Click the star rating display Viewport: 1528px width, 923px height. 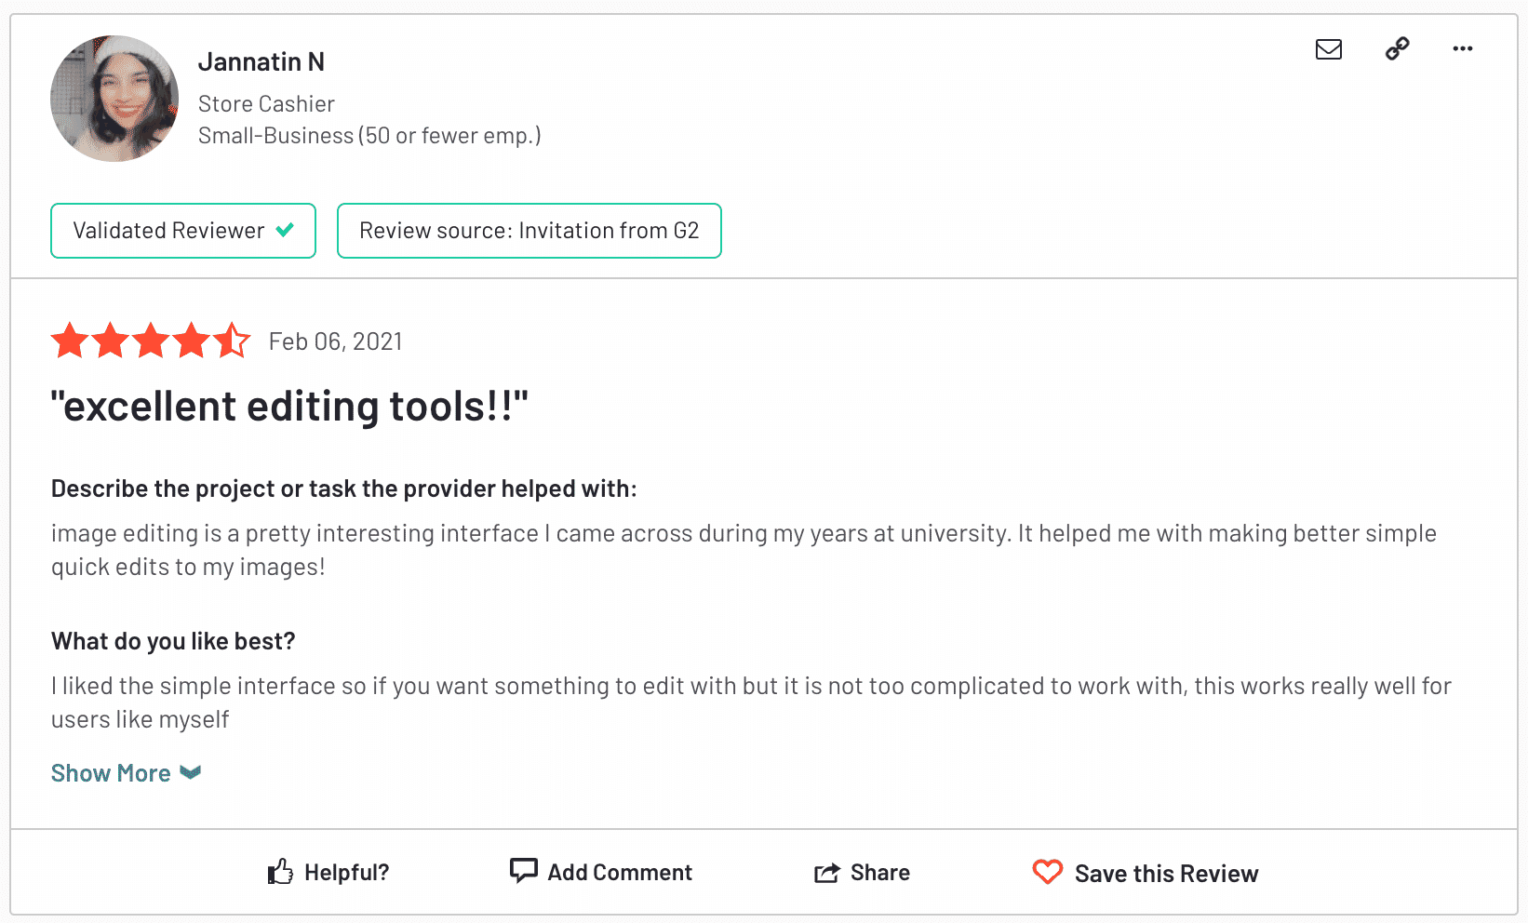(150, 341)
